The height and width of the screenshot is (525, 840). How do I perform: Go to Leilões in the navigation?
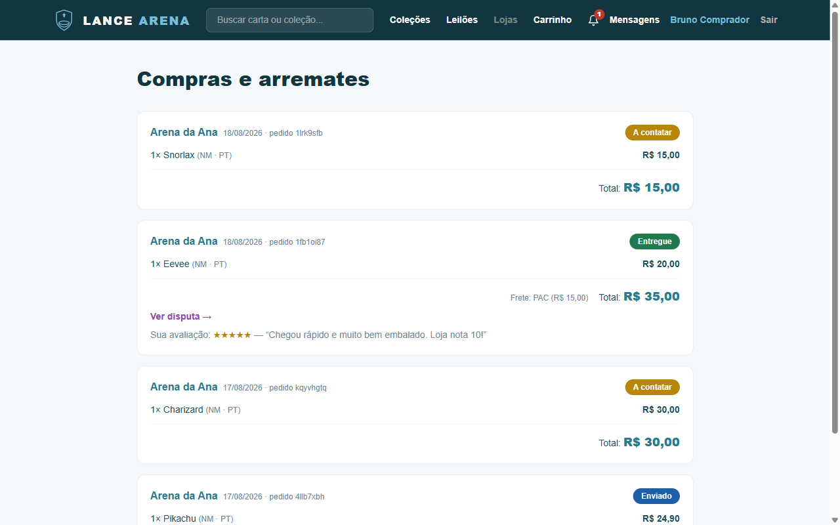click(x=462, y=20)
